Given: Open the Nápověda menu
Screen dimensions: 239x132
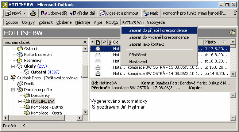Looking at the screenshot, I should [156, 22].
